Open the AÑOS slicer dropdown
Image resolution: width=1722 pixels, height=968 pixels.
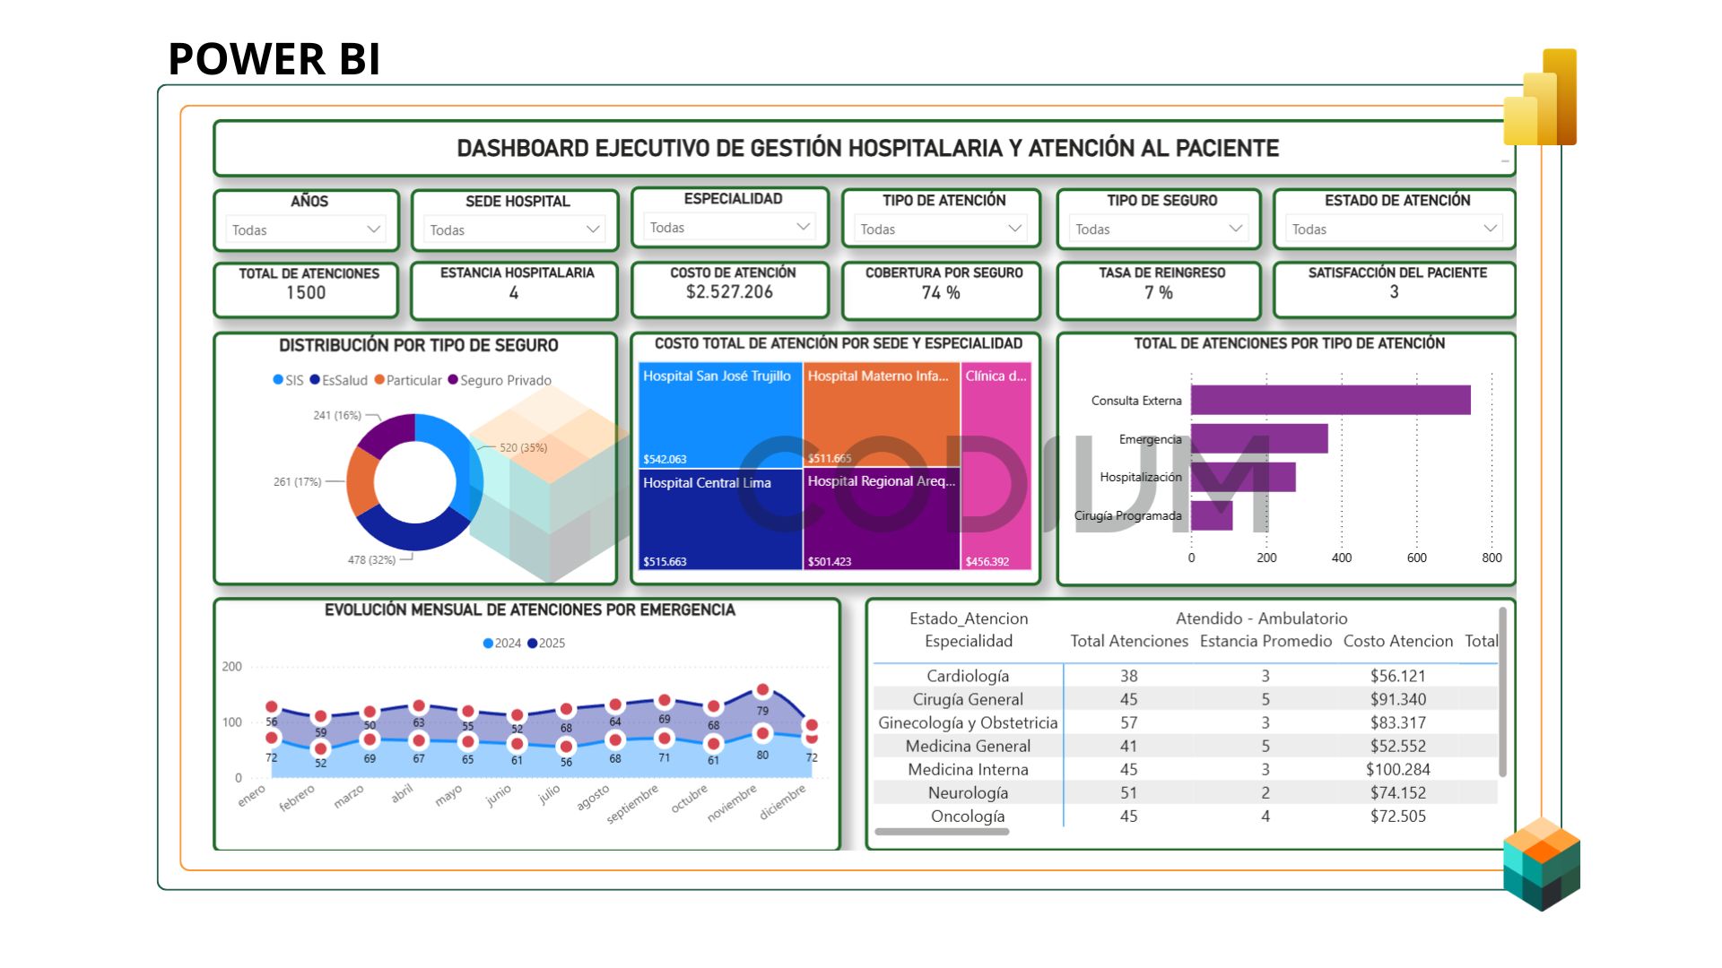pyautogui.click(x=306, y=230)
